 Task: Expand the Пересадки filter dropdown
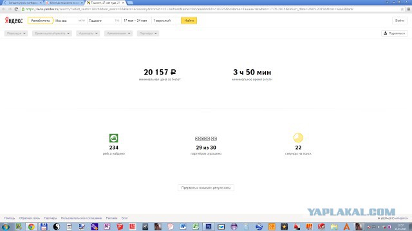(x=16, y=33)
